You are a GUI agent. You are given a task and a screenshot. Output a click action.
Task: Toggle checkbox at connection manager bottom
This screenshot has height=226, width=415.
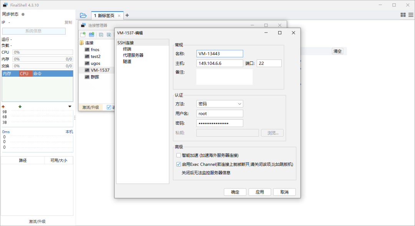click(x=109, y=107)
